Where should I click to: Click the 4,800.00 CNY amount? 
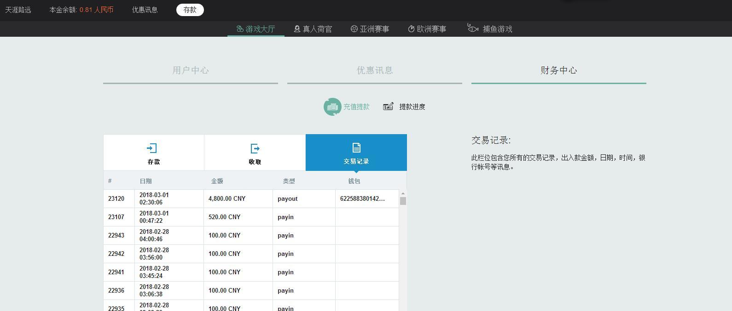click(227, 198)
